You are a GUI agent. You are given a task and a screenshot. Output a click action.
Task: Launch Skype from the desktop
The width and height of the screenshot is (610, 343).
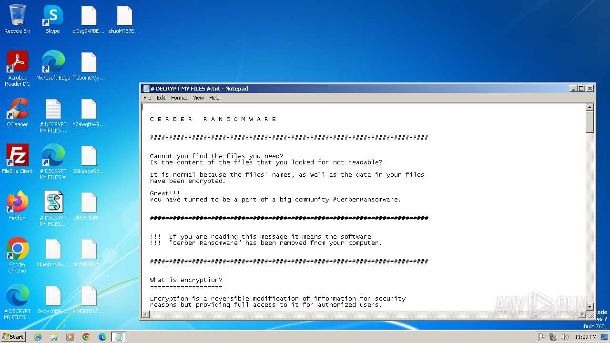pyautogui.click(x=53, y=19)
